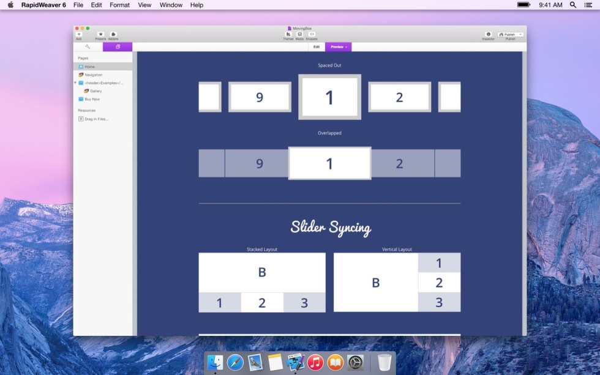Launch Safari from the Dock
This screenshot has width=600, height=375.
pyautogui.click(x=235, y=362)
